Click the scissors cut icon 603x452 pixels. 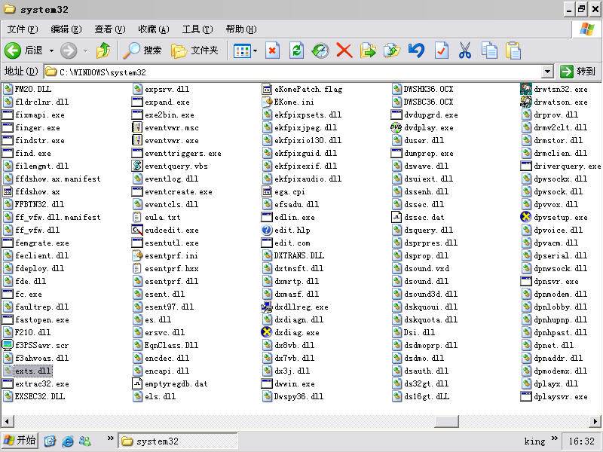(464, 50)
